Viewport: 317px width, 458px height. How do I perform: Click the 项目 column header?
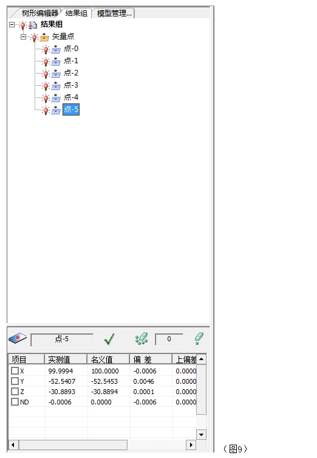[27, 359]
